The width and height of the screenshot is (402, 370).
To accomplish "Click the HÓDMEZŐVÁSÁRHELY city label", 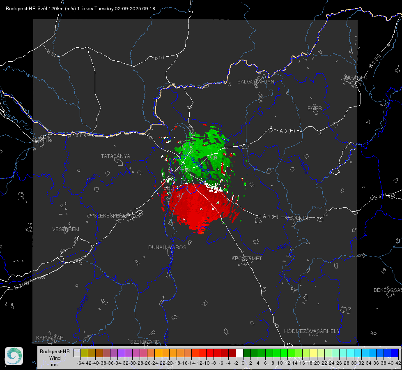I will pos(312,331).
